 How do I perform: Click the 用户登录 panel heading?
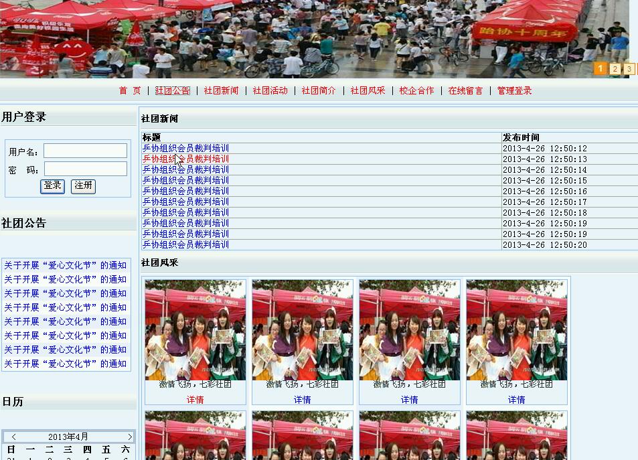coord(23,117)
